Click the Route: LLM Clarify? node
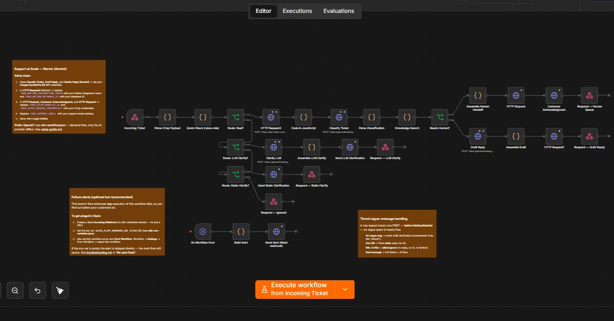614x321 pixels. (235, 147)
